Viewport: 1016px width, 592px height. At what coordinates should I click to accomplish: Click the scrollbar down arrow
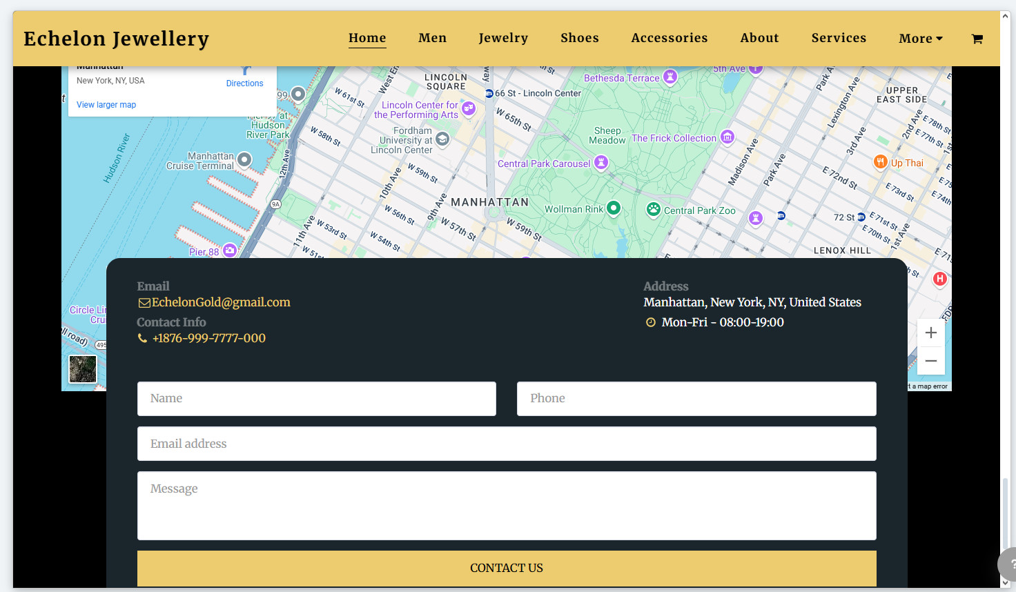(1005, 584)
